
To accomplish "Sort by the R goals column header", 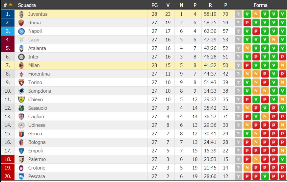I will tap(210, 5).
